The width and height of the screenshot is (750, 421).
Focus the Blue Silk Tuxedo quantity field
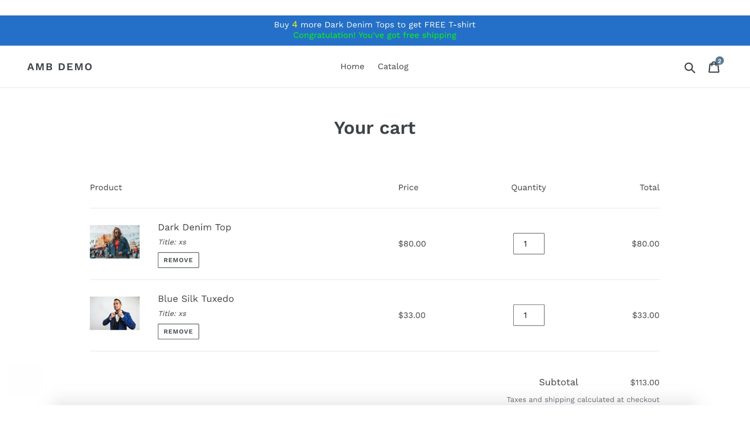click(x=529, y=315)
